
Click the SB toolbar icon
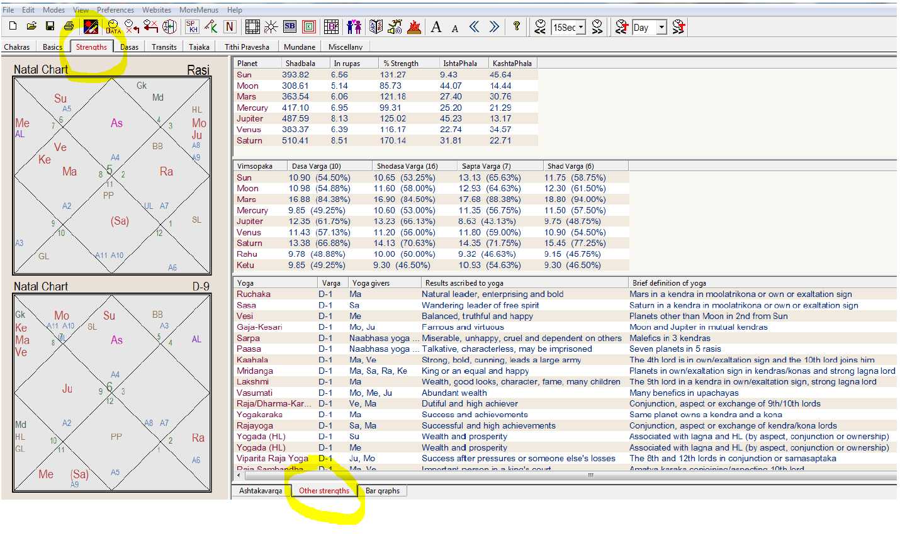(290, 26)
